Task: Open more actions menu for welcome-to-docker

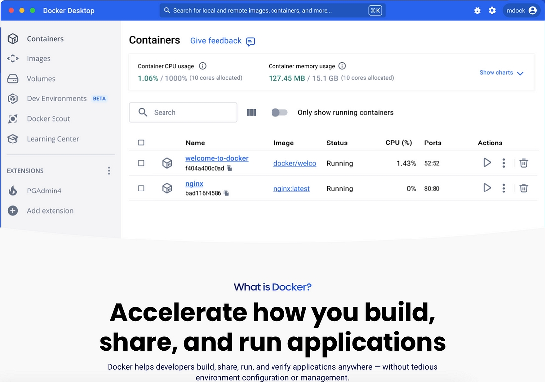Action: click(504, 163)
